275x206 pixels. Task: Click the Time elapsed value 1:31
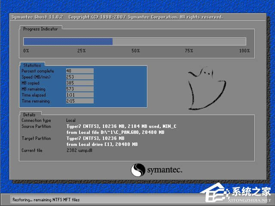tap(80, 95)
